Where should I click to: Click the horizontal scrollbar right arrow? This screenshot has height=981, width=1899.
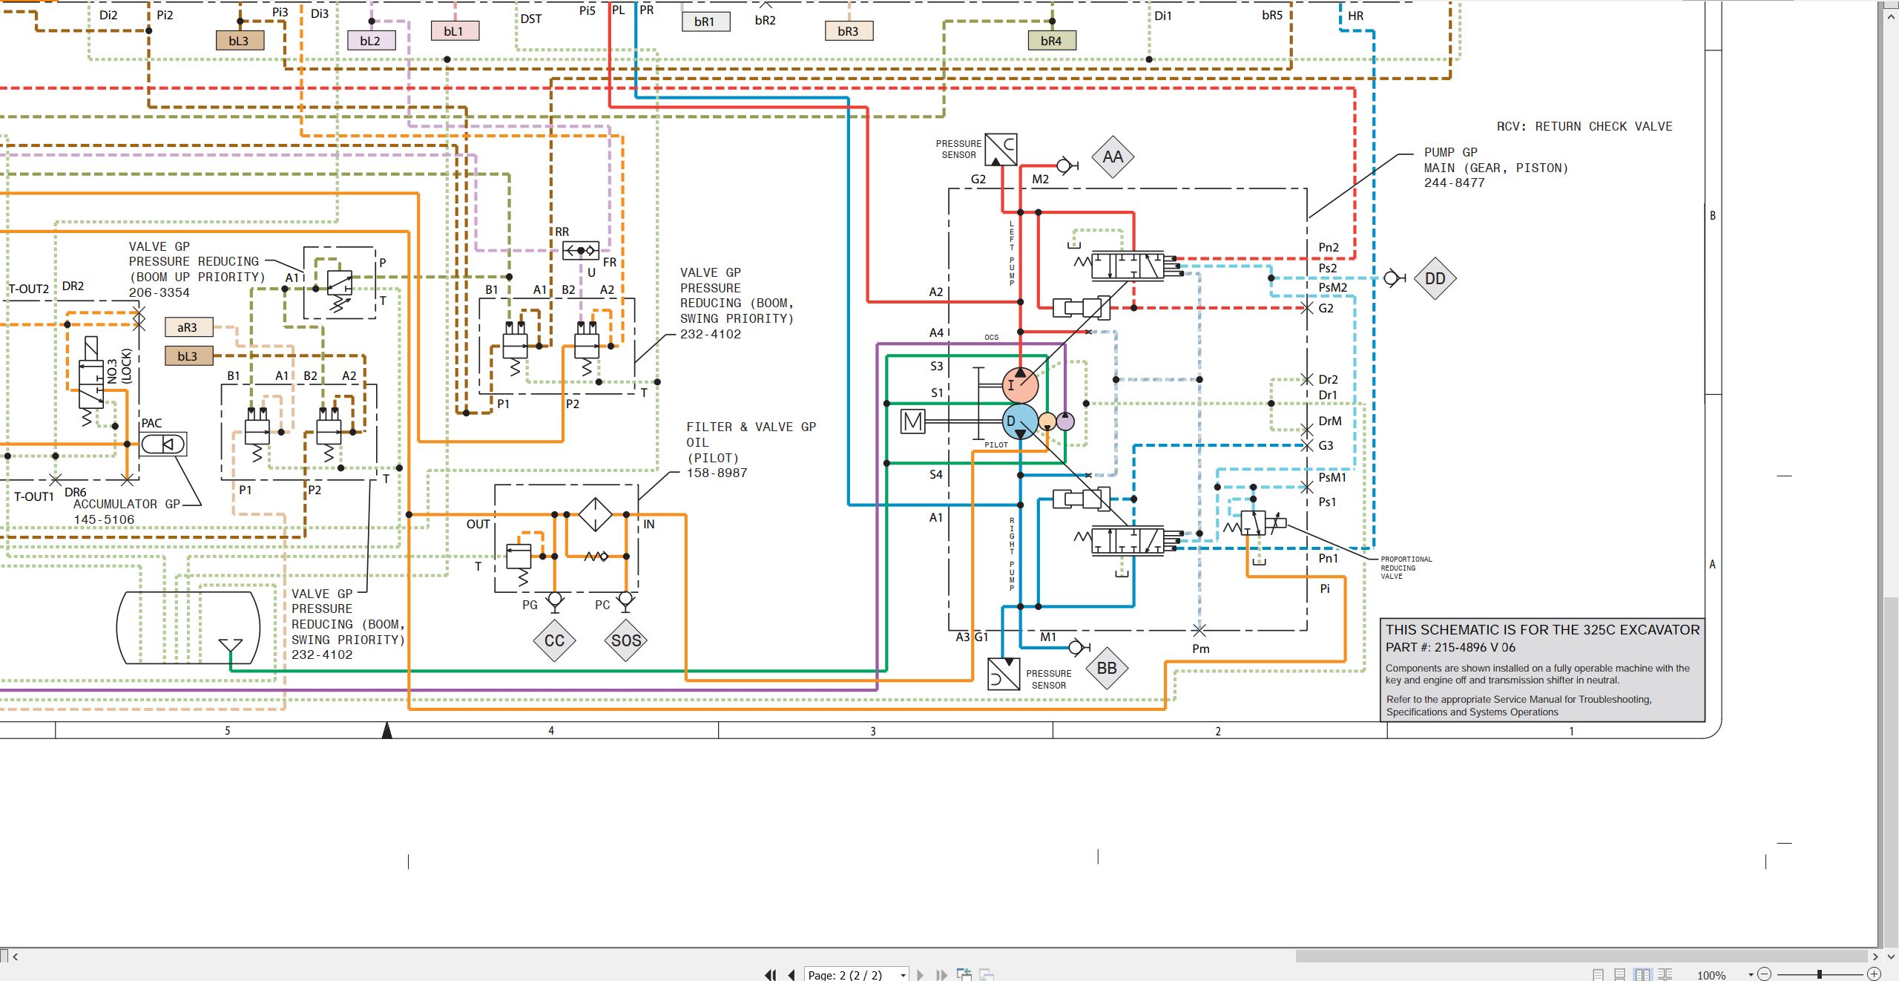pyautogui.click(x=1875, y=957)
